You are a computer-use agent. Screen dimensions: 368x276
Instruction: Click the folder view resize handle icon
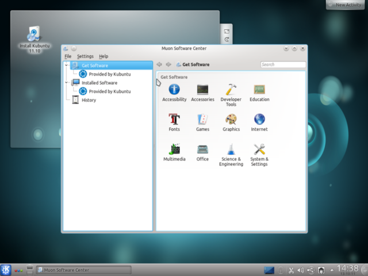[227, 32]
